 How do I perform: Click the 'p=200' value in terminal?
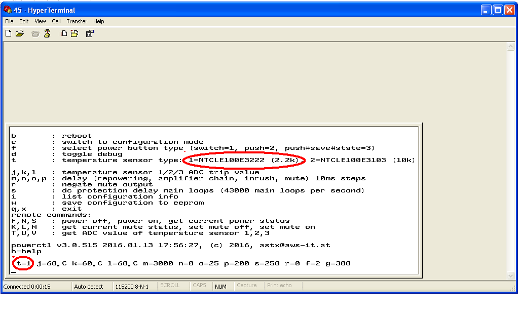pyautogui.click(x=237, y=263)
